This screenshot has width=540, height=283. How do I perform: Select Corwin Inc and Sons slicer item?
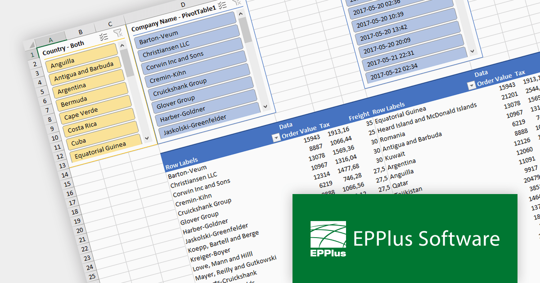click(x=192, y=57)
